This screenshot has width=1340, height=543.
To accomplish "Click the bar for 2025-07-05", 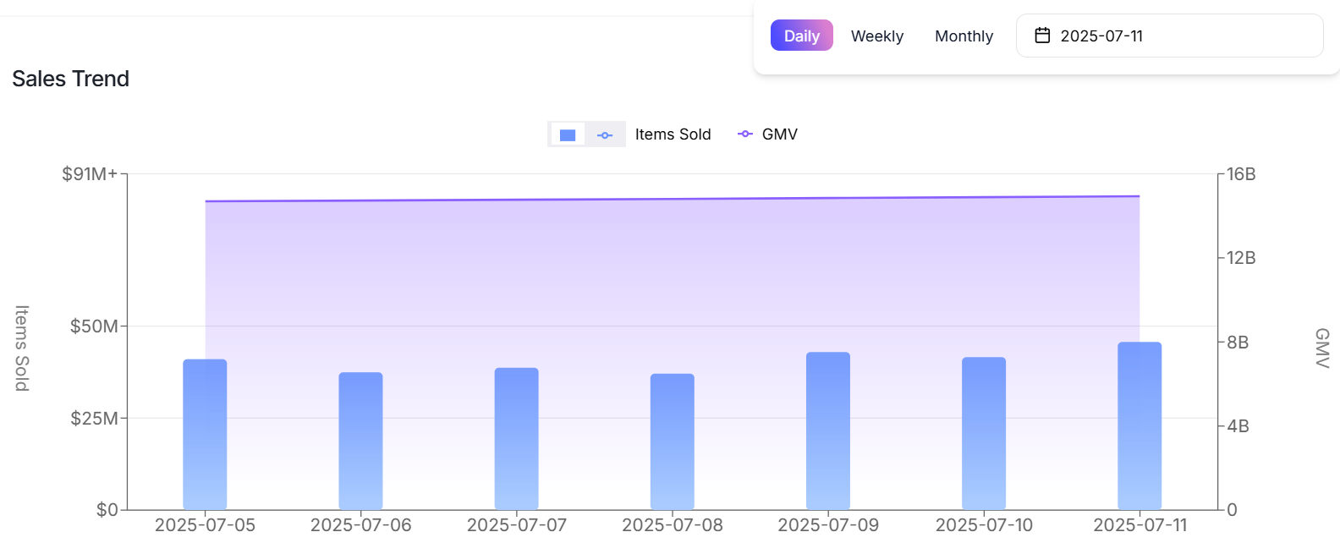I will click(x=205, y=435).
